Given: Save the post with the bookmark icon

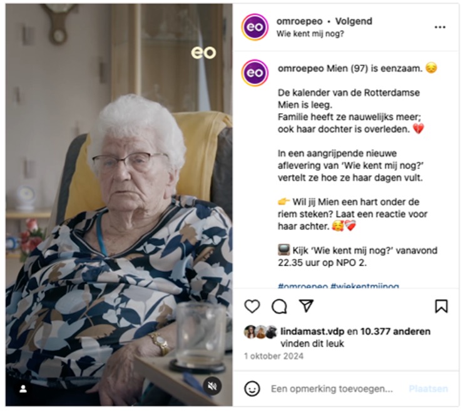Looking at the screenshot, I should click(441, 306).
